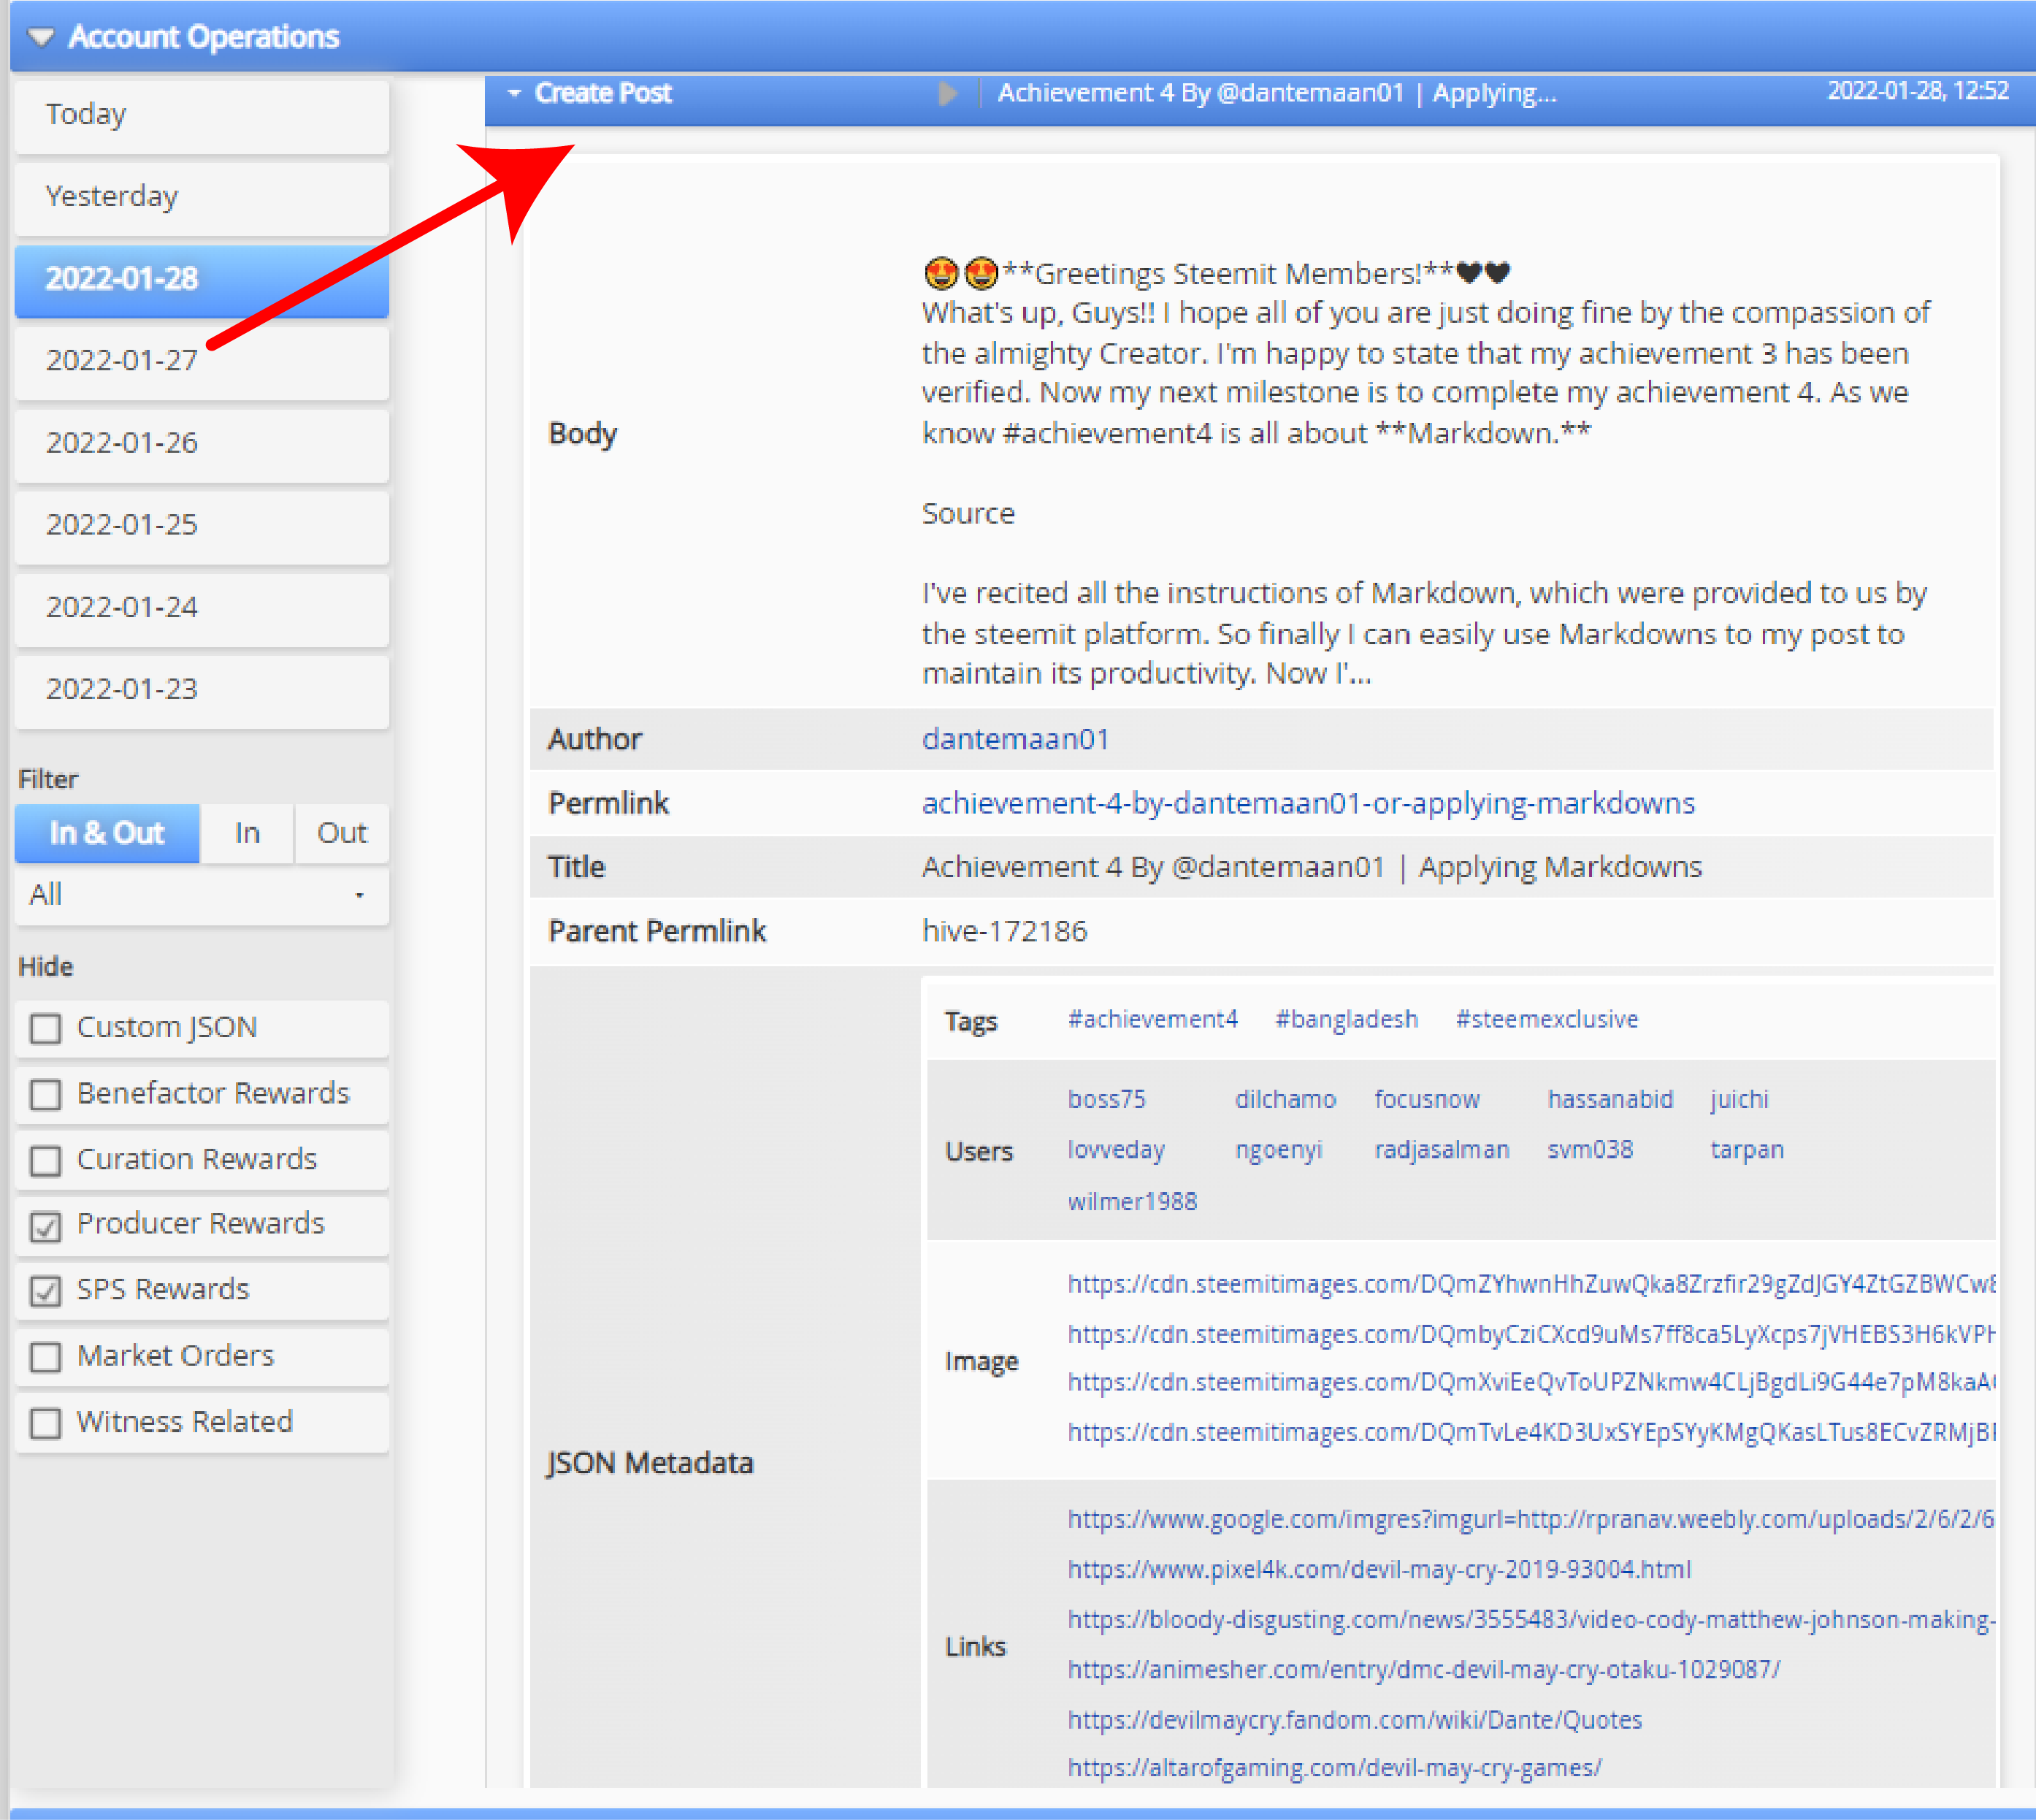
Task: Open user svm038 link
Action: [x=1590, y=1150]
